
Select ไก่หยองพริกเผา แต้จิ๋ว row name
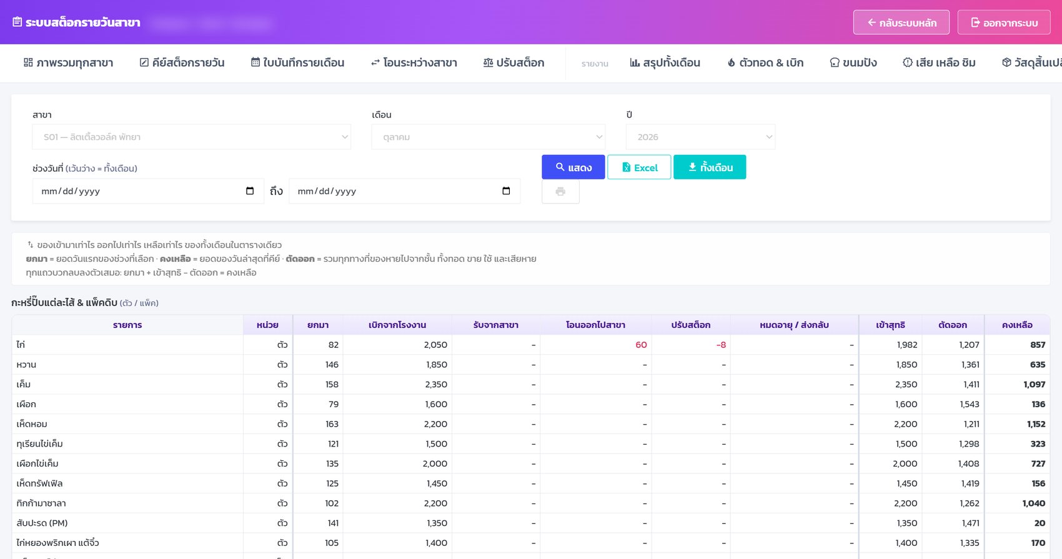(x=57, y=543)
